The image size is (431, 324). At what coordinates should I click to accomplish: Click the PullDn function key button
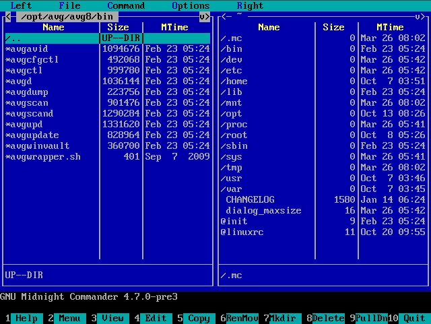point(372,318)
